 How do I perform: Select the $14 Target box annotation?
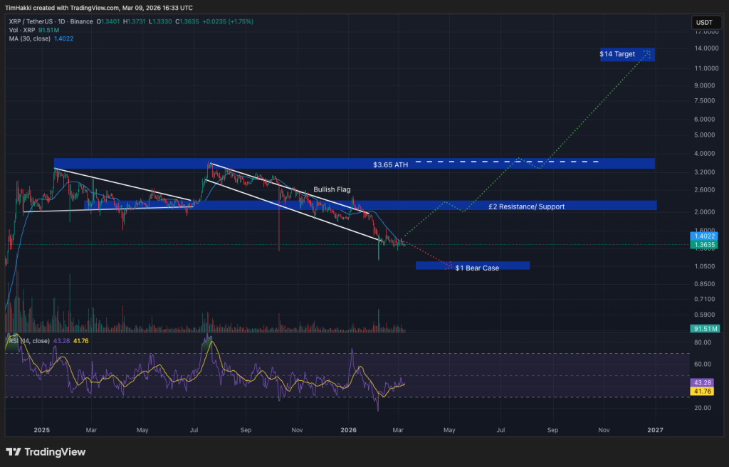626,54
